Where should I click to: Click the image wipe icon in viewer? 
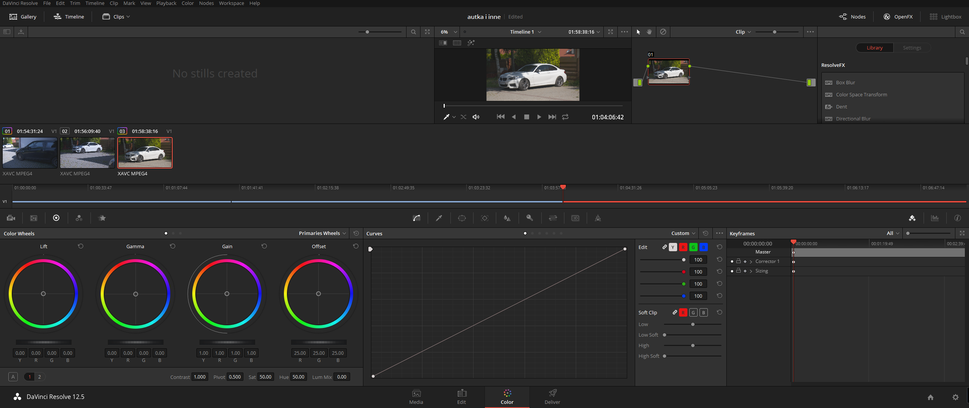tap(443, 43)
